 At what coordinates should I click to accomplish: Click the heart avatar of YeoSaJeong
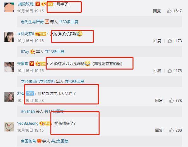point(9,127)
